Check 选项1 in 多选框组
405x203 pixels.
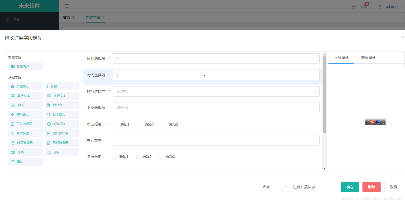(115, 157)
